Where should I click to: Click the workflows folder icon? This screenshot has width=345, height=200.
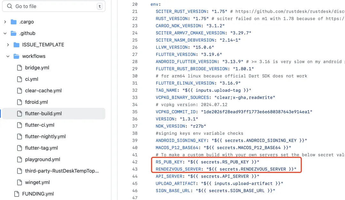16,56
